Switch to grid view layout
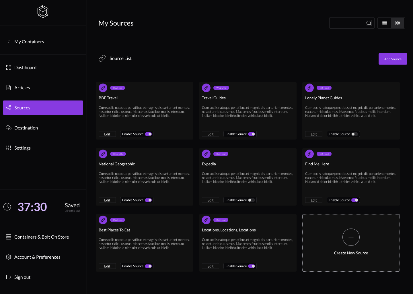Image resolution: width=413 pixels, height=294 pixels. pos(398,23)
